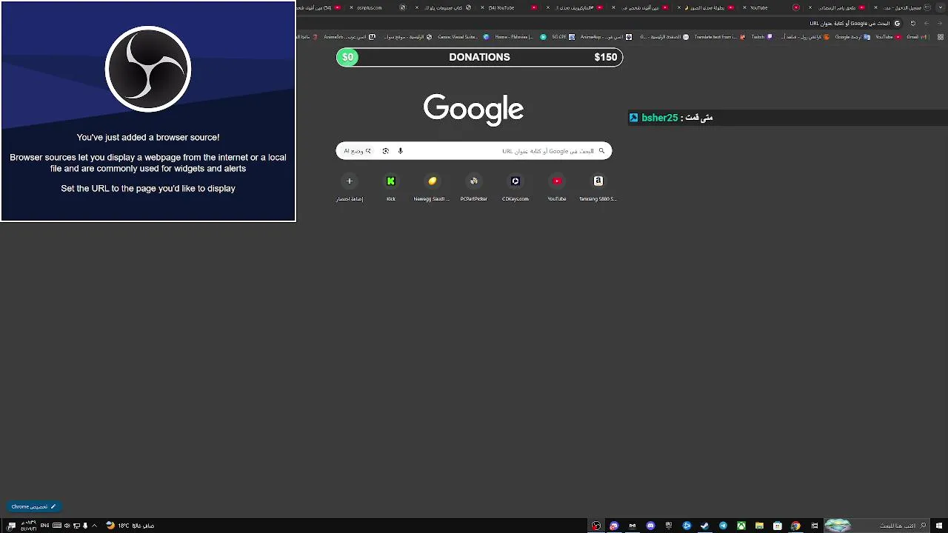Switch the ENG input language indicator

point(44,526)
